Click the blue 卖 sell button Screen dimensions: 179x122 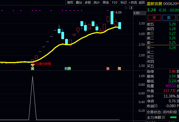coord(169,18)
